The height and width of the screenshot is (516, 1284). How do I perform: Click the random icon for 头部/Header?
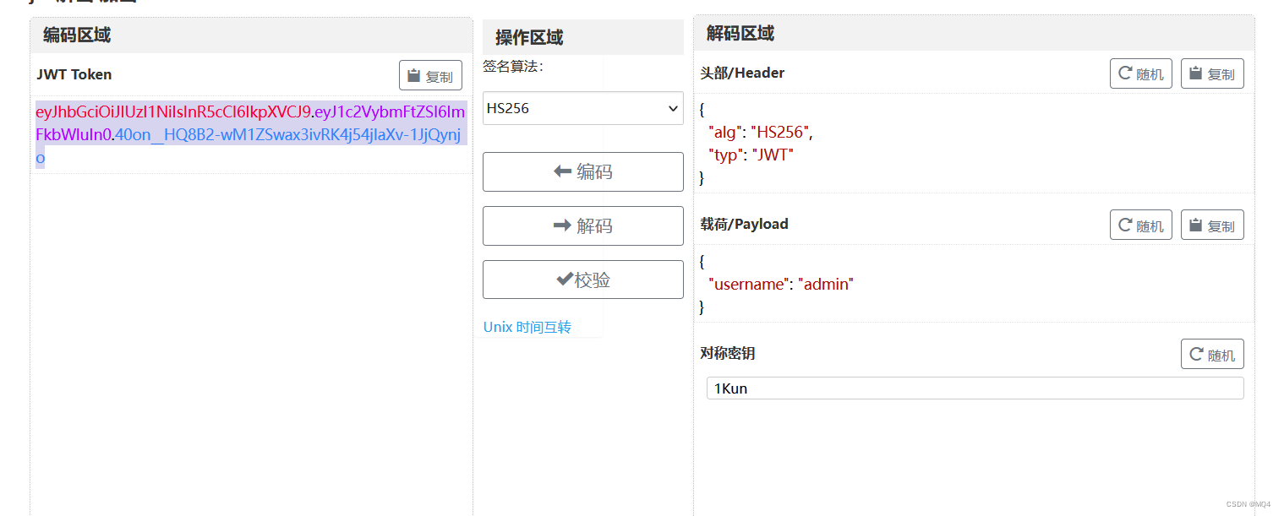1140,74
